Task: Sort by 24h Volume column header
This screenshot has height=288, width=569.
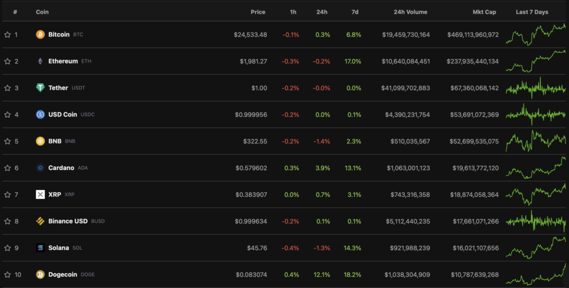Action: click(x=410, y=12)
